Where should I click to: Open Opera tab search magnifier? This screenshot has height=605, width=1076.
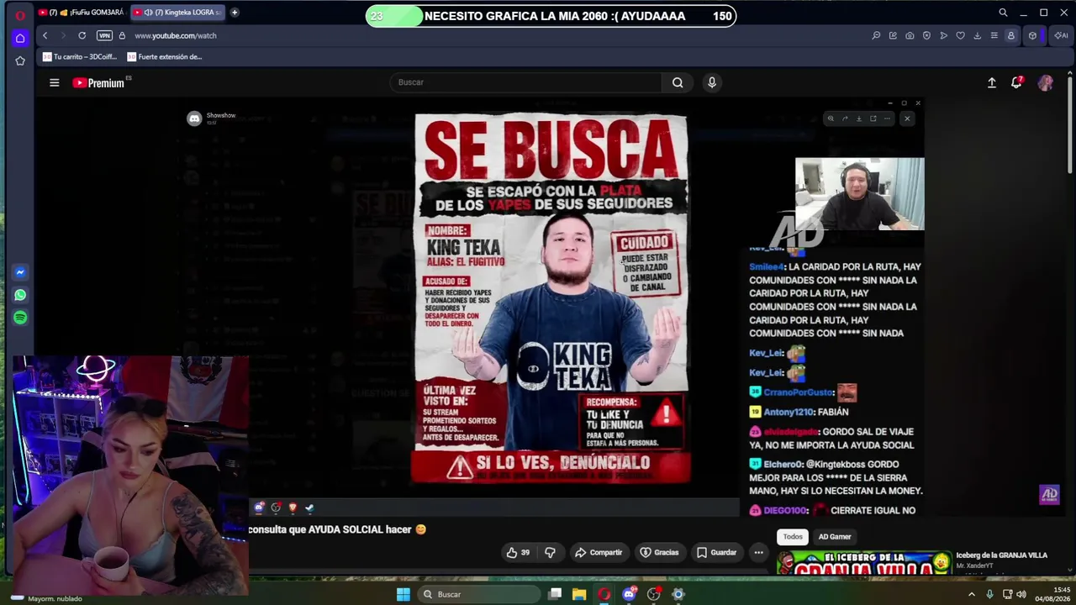[1003, 13]
